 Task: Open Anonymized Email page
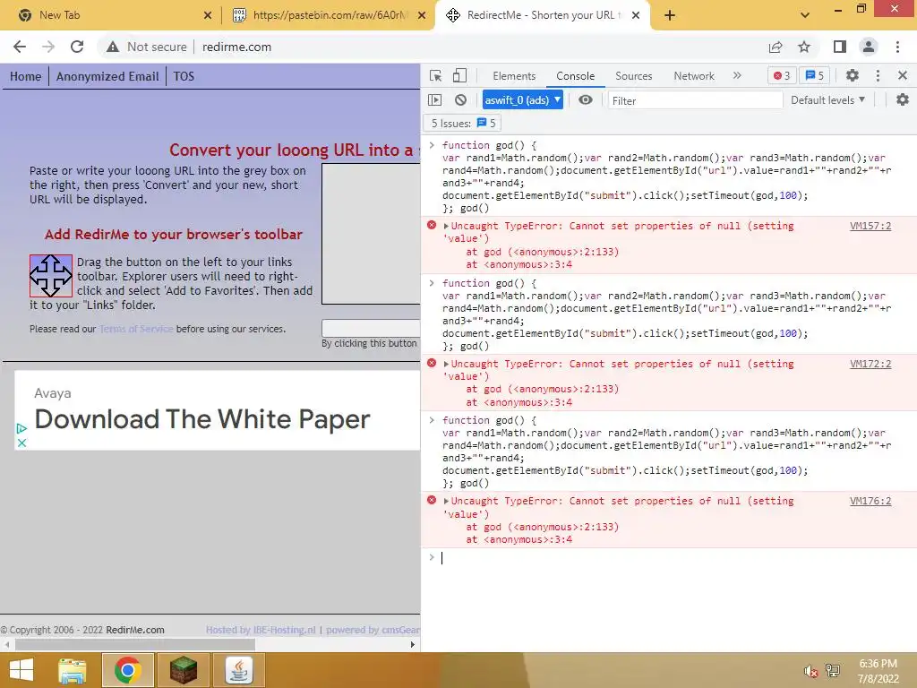point(107,77)
